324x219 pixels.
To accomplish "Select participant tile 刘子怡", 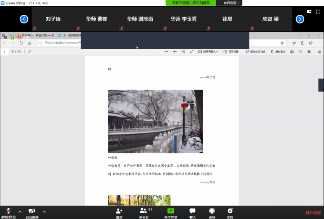I will coord(54,19).
